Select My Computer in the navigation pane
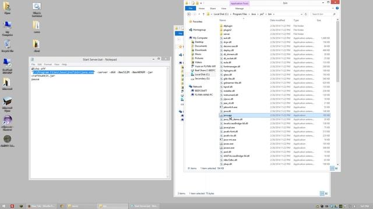 pos(200,38)
